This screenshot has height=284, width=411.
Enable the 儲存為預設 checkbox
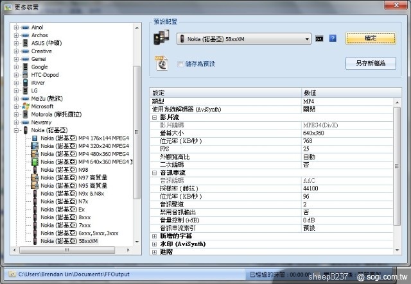click(180, 63)
